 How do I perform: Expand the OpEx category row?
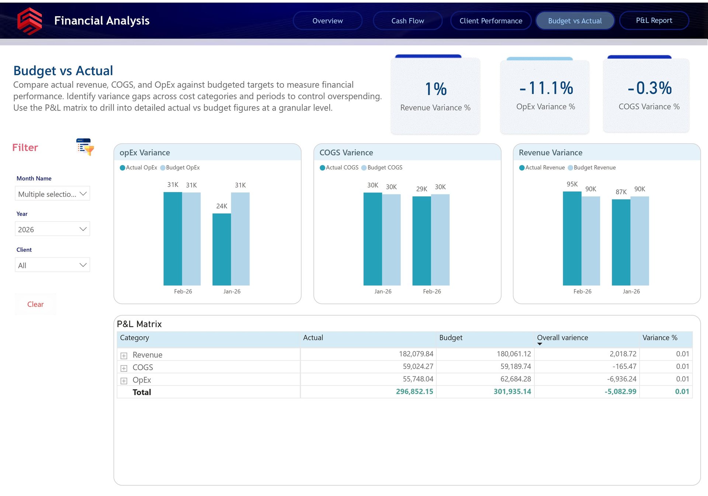click(124, 381)
